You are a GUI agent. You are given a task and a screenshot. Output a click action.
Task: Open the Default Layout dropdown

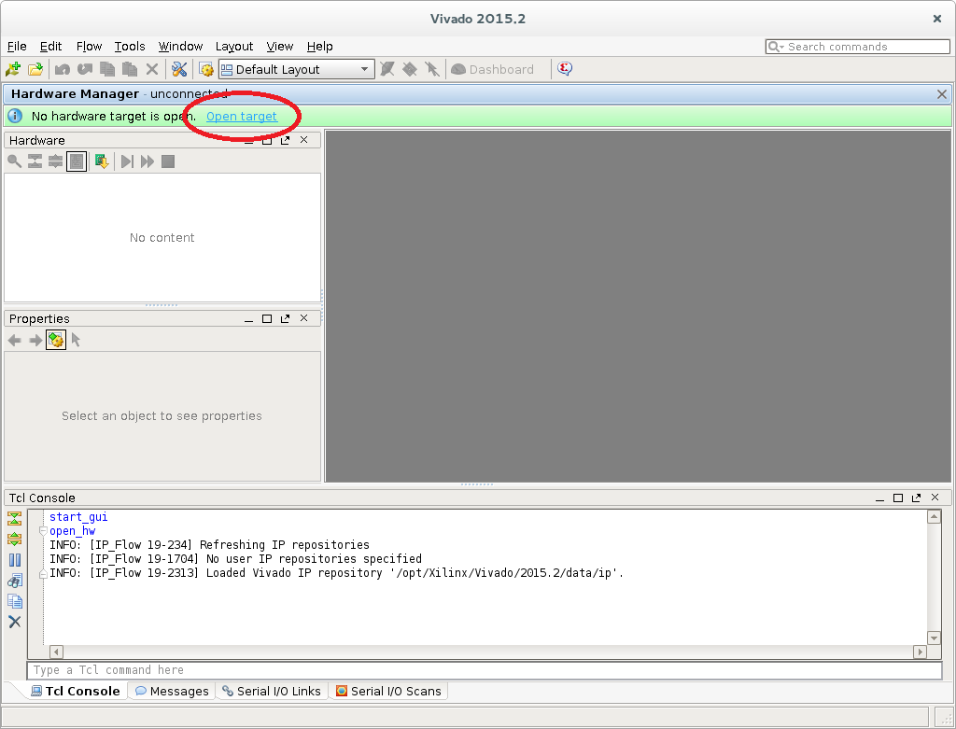[296, 69]
